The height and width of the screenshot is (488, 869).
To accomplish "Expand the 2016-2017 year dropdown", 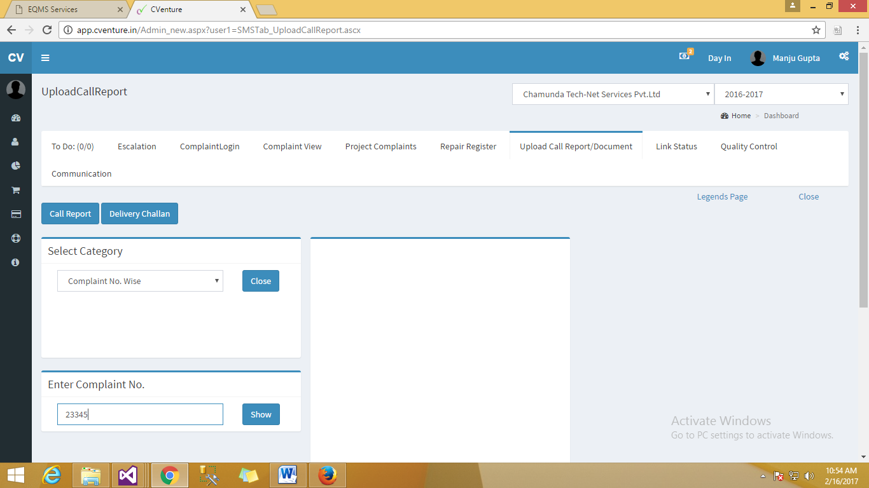I will click(782, 94).
